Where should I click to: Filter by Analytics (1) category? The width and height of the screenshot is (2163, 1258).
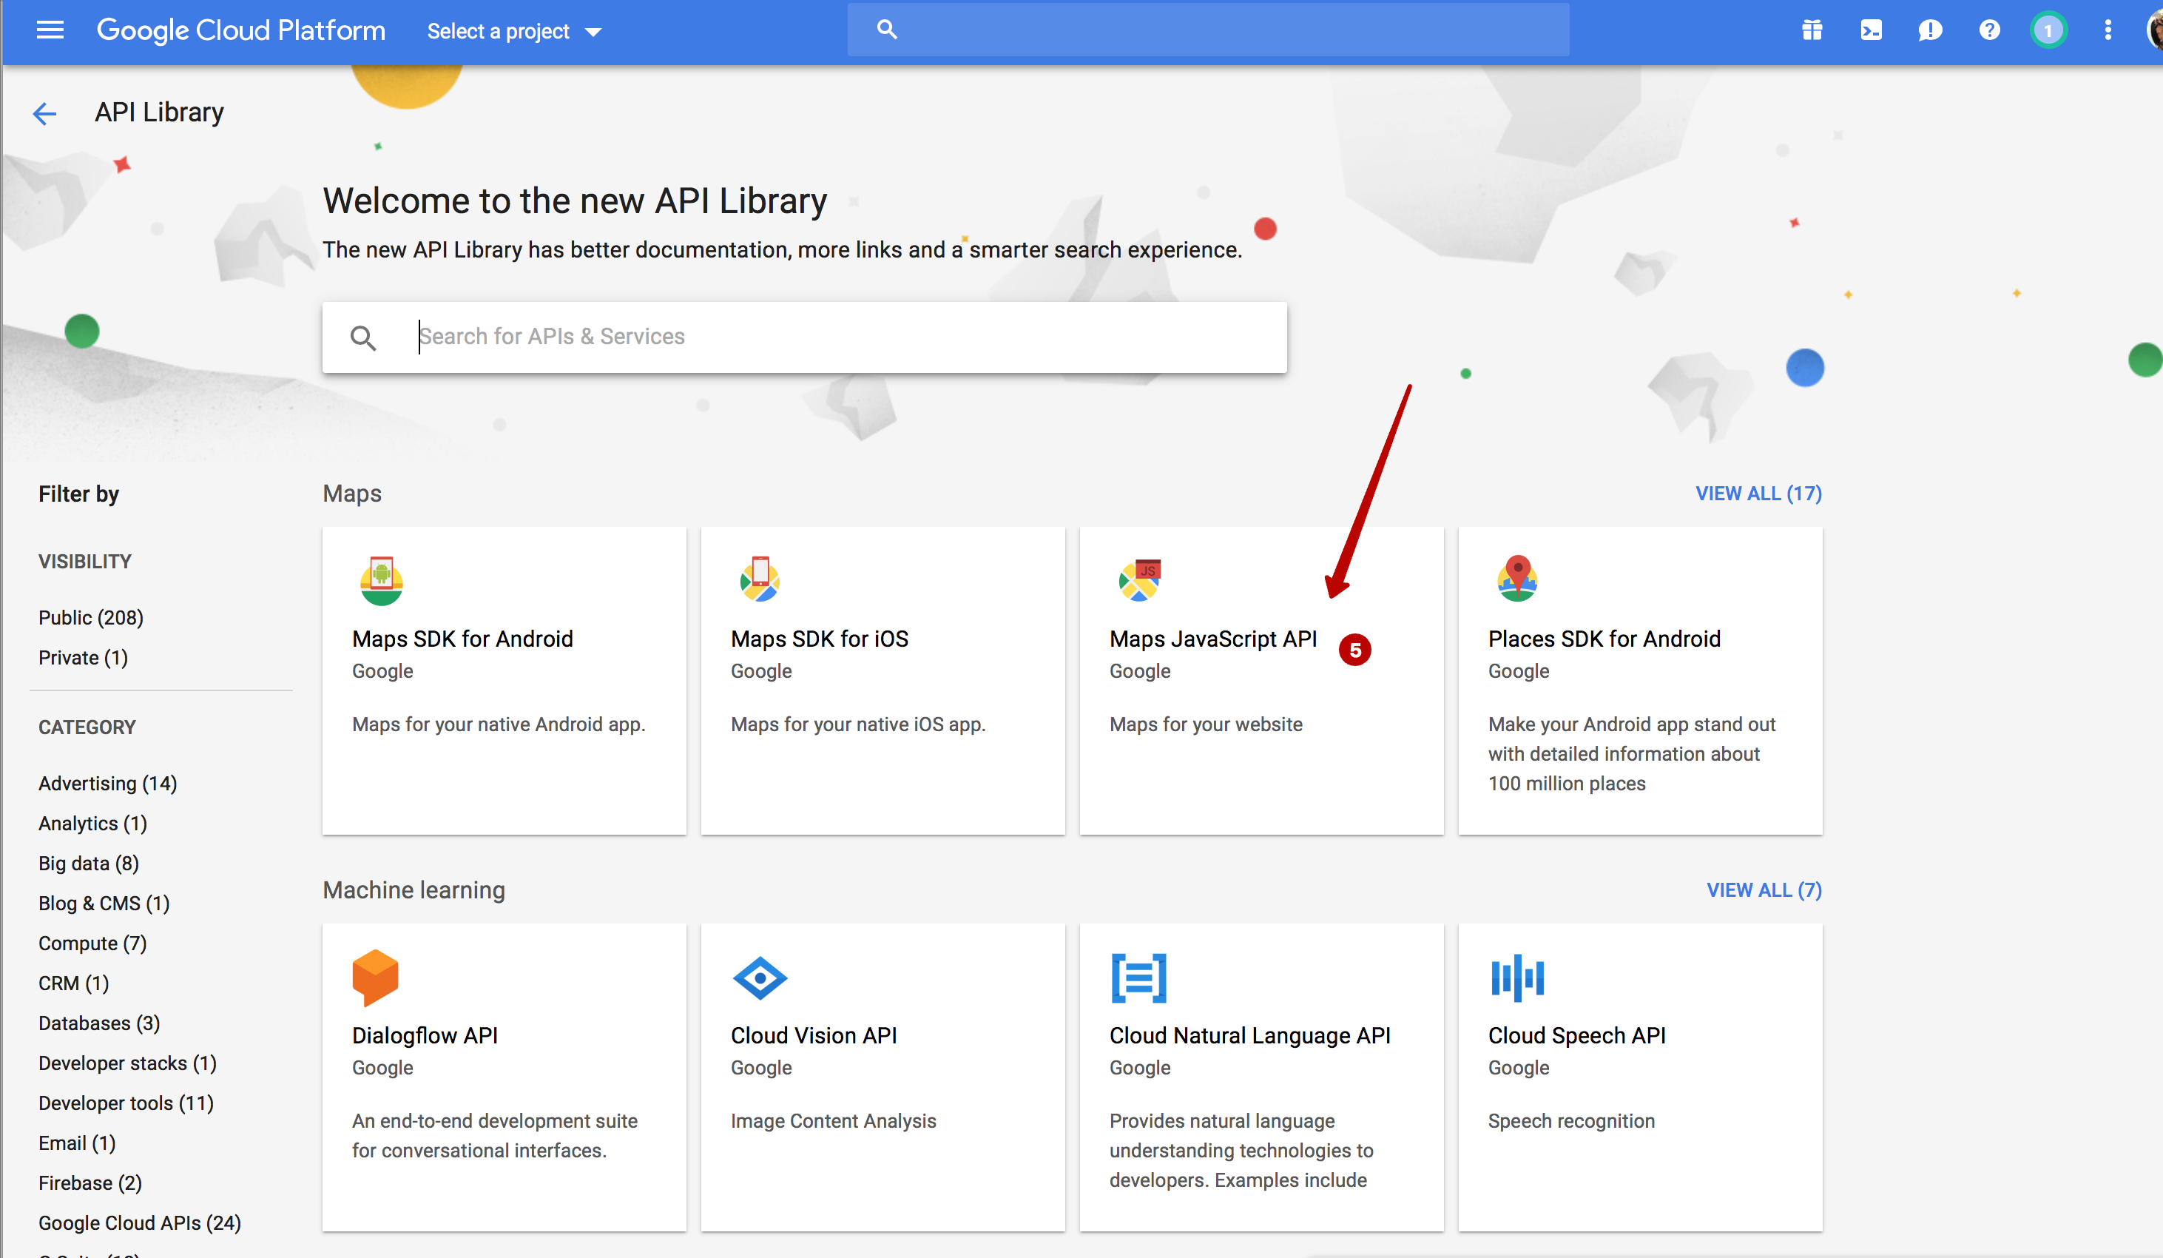coord(92,824)
